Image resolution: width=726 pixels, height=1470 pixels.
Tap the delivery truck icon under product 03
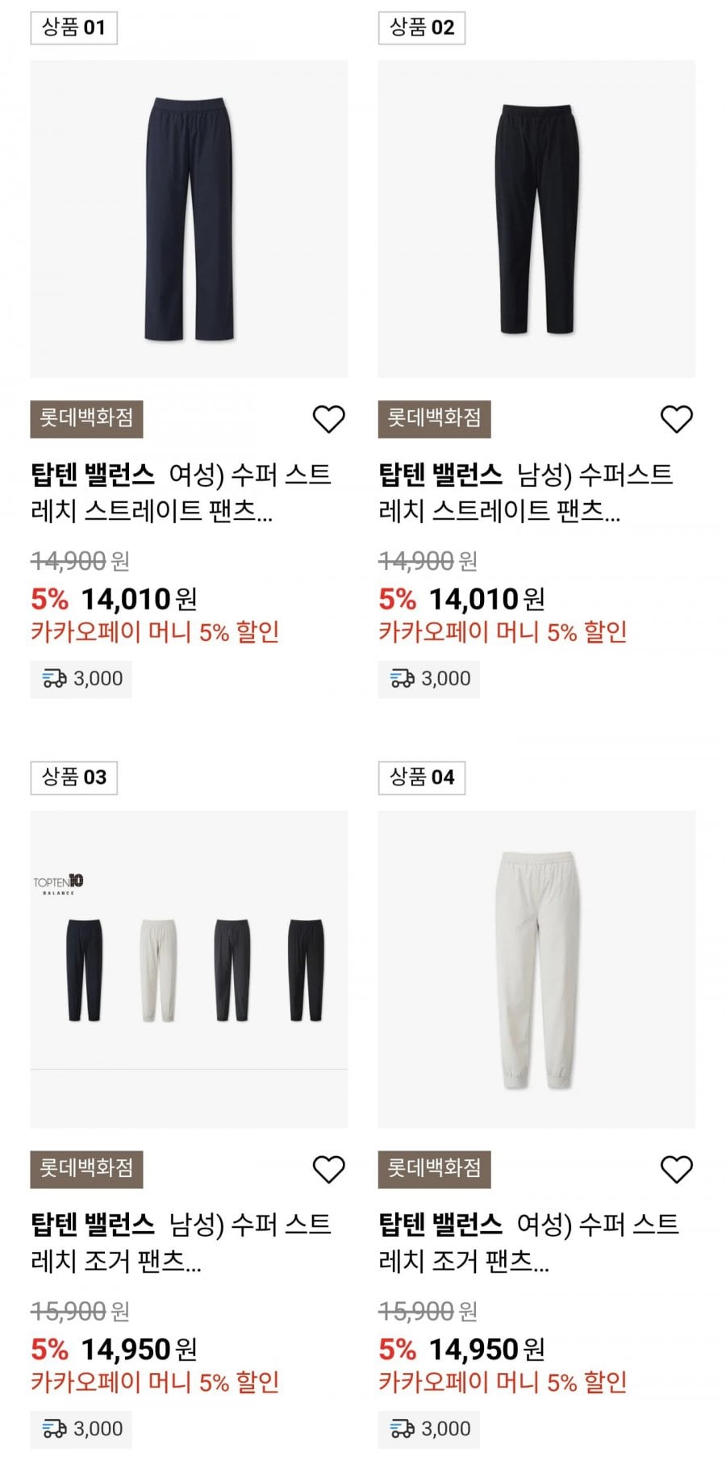coord(55,1429)
